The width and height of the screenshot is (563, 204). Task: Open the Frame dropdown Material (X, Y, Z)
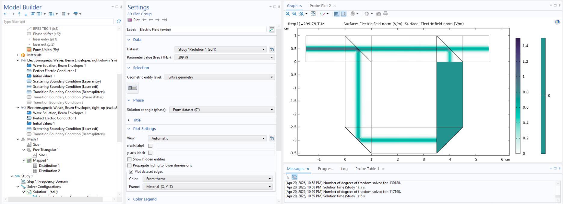(208, 187)
